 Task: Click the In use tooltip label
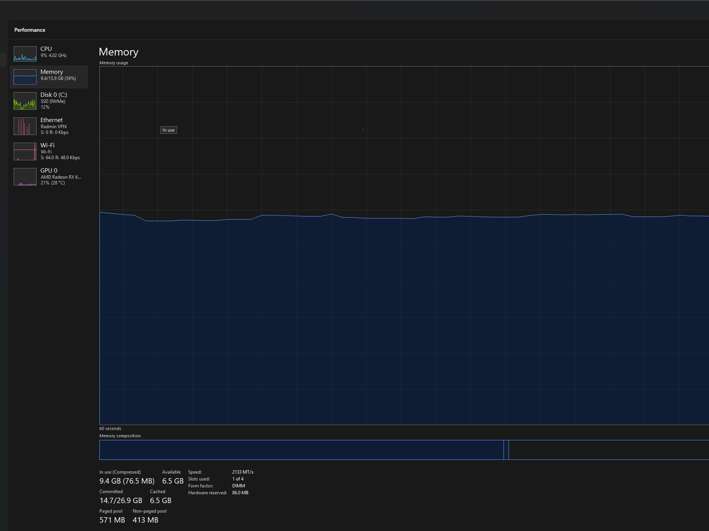pyautogui.click(x=169, y=130)
